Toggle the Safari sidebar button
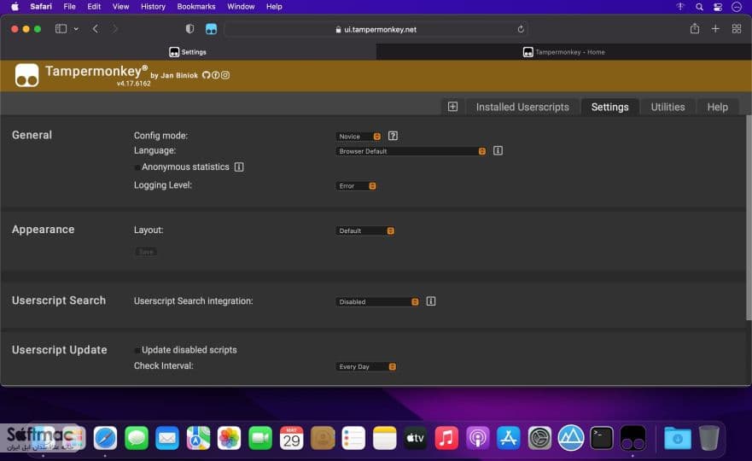 click(61, 29)
